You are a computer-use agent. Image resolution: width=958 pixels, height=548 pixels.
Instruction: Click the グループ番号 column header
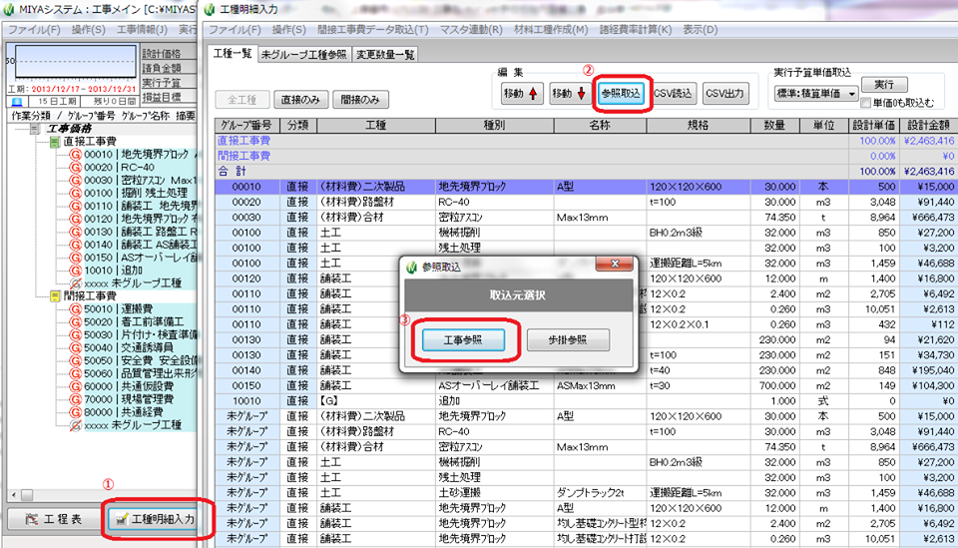coord(246,125)
